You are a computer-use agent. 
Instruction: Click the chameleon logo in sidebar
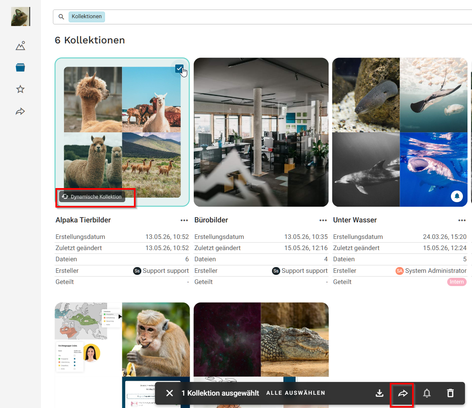click(21, 17)
